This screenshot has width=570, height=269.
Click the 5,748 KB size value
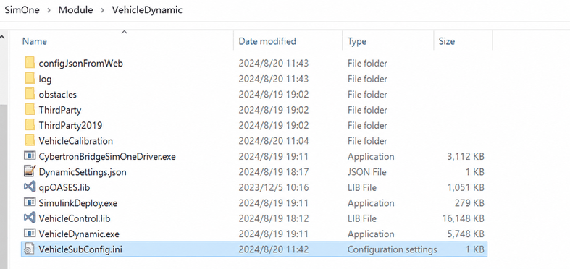(466, 234)
